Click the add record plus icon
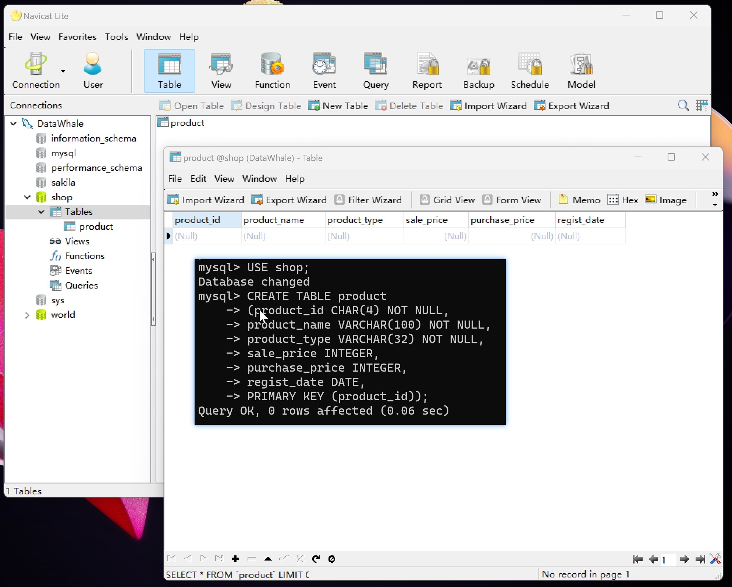The image size is (732, 587). tap(235, 559)
